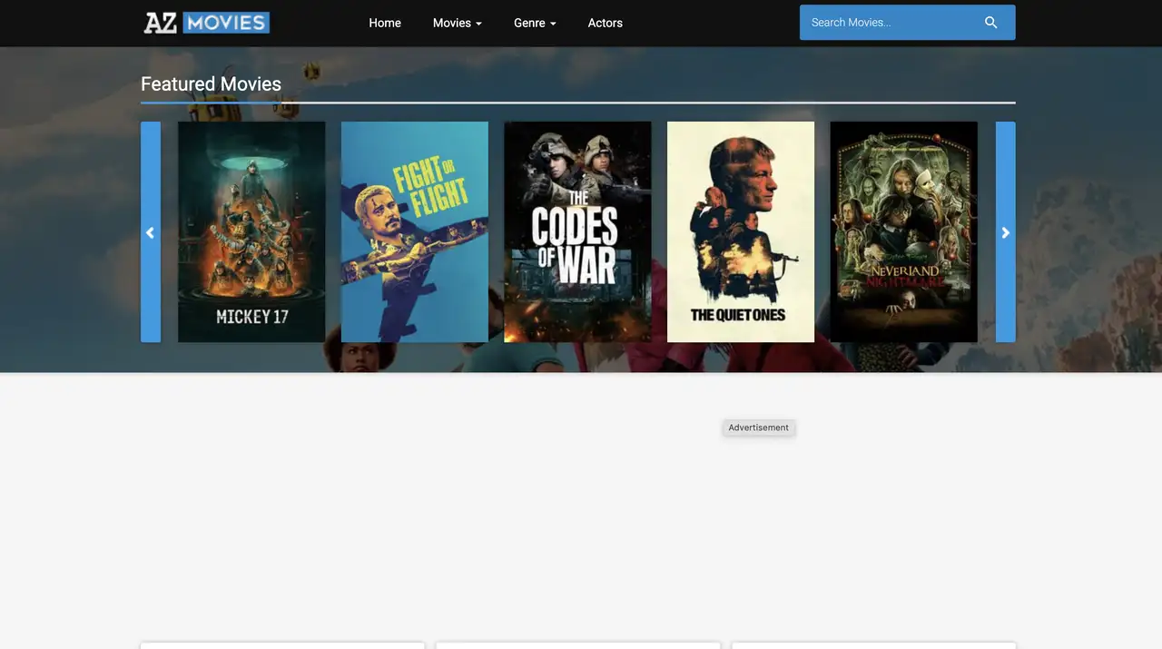
Task: Open The Quiet Ones poster
Action: point(741,232)
